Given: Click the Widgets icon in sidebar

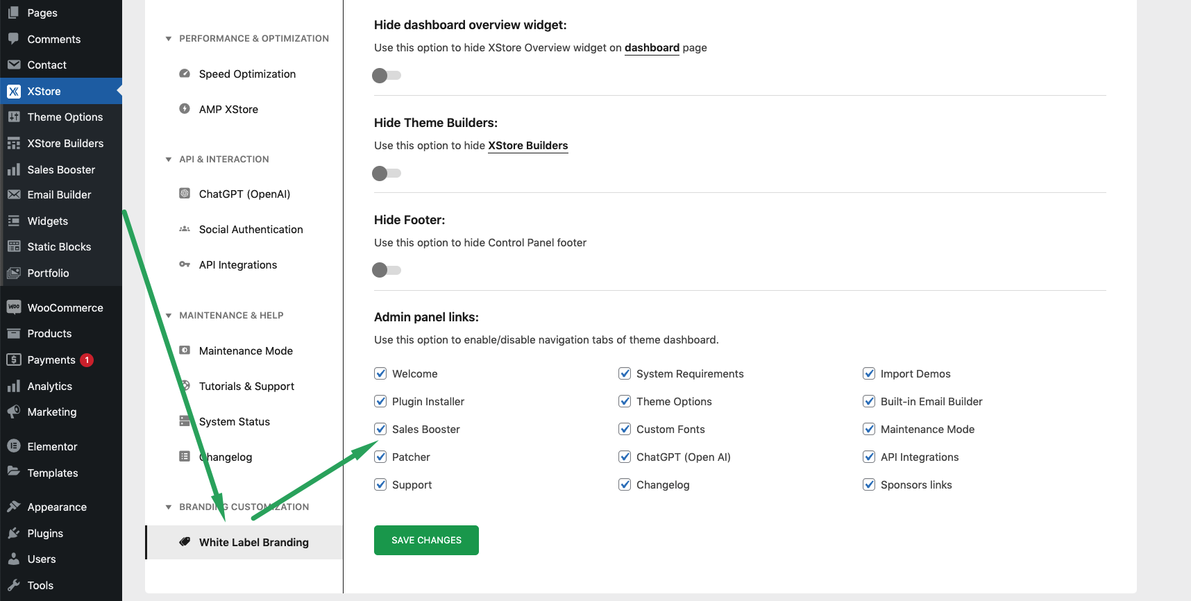Looking at the screenshot, I should point(14,221).
